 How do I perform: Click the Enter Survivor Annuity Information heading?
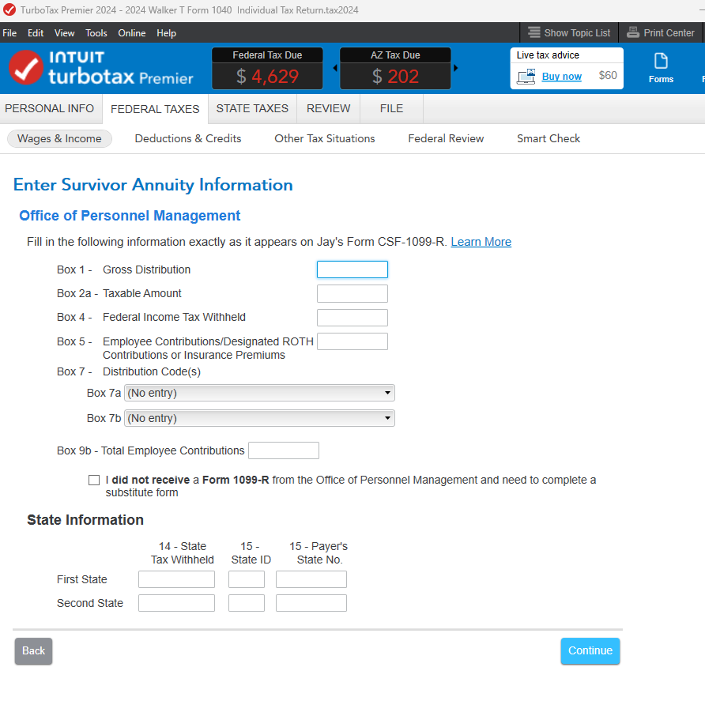(x=153, y=185)
